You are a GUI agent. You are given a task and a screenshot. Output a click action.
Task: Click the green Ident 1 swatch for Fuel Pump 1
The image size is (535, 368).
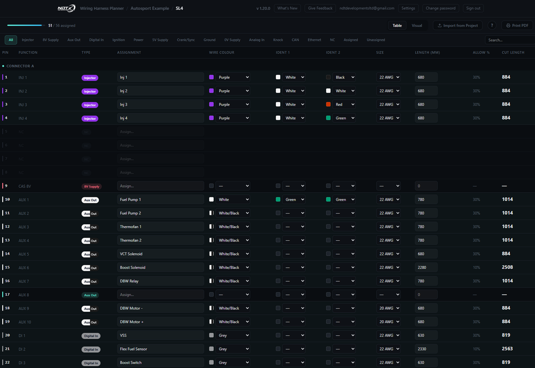(278, 199)
